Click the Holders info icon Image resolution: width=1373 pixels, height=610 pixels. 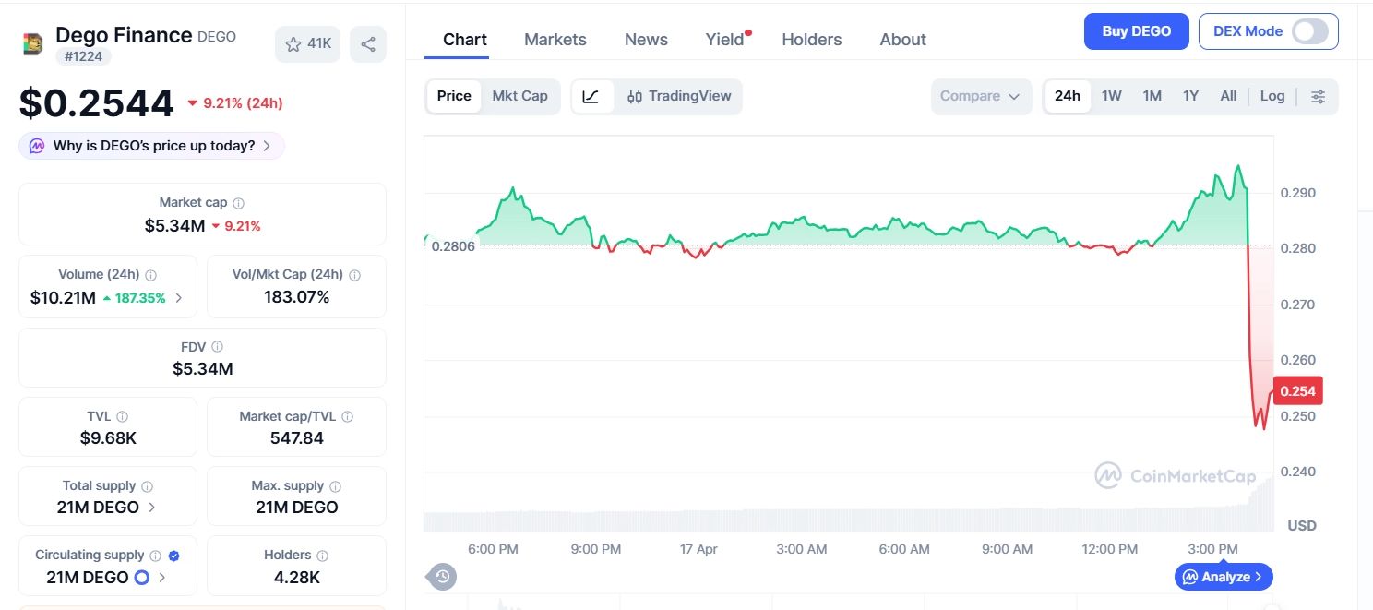pos(322,556)
